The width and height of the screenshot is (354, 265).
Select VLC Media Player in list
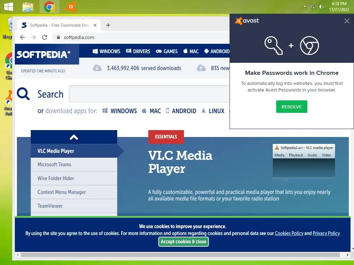pos(74,151)
